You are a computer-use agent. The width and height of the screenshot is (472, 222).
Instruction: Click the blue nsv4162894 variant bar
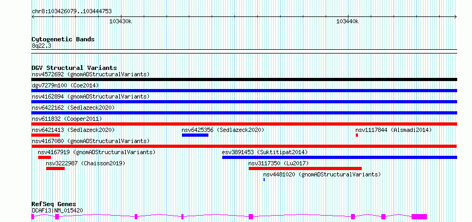(x=244, y=102)
